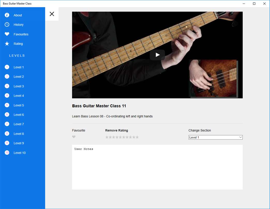Screen dimensions: 270x209
Task: Click the 'Change Section' label
Action: coord(200,130)
